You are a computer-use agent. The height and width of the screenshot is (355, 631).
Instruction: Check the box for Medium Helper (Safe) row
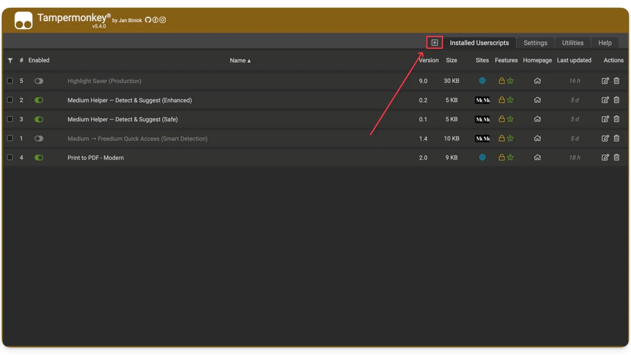(10, 119)
